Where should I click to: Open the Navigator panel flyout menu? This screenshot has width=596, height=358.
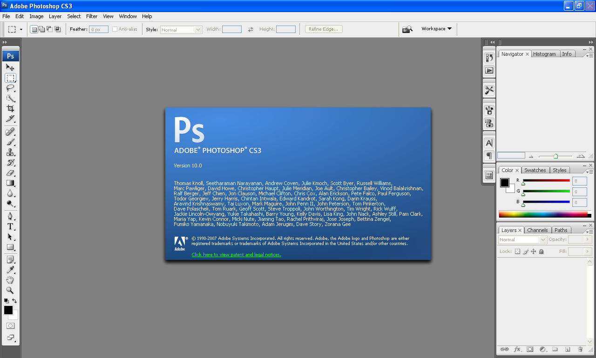590,55
